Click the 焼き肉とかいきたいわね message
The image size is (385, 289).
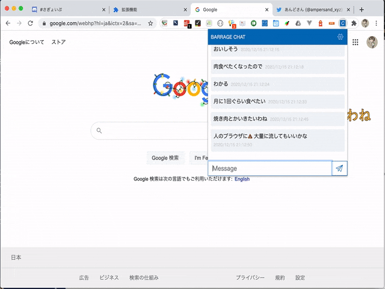point(277,119)
